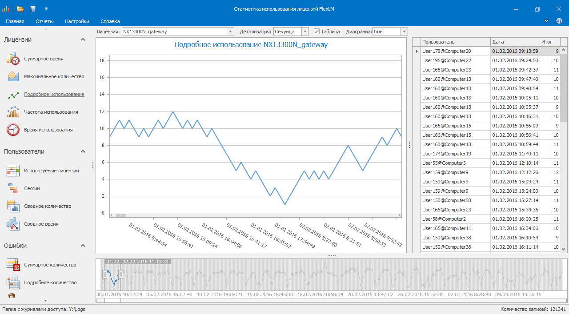Open the Детализация dropdown
The width and height of the screenshot is (569, 314).
(305, 32)
